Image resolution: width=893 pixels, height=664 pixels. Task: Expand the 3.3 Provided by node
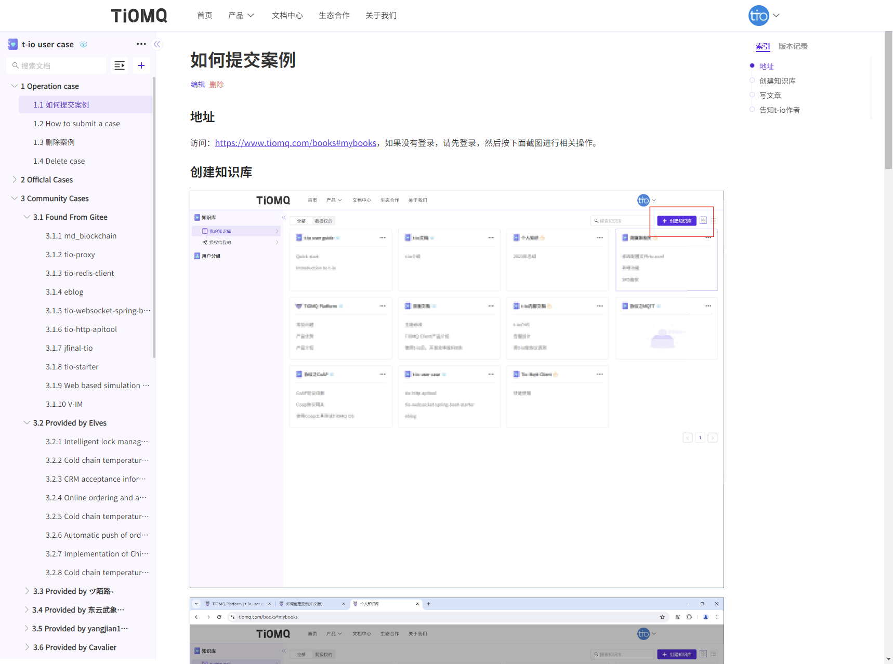tap(27, 591)
